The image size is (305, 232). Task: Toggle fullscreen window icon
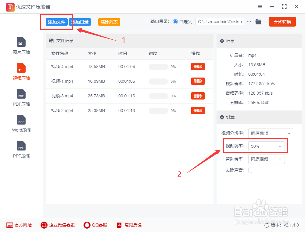tap(284, 7)
